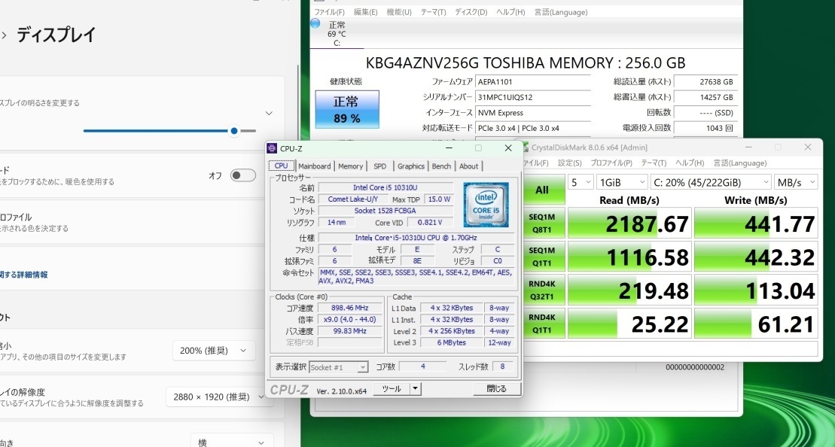
Task: Open 機能(U) menu in CrystalDiskInfo
Action: [399, 12]
